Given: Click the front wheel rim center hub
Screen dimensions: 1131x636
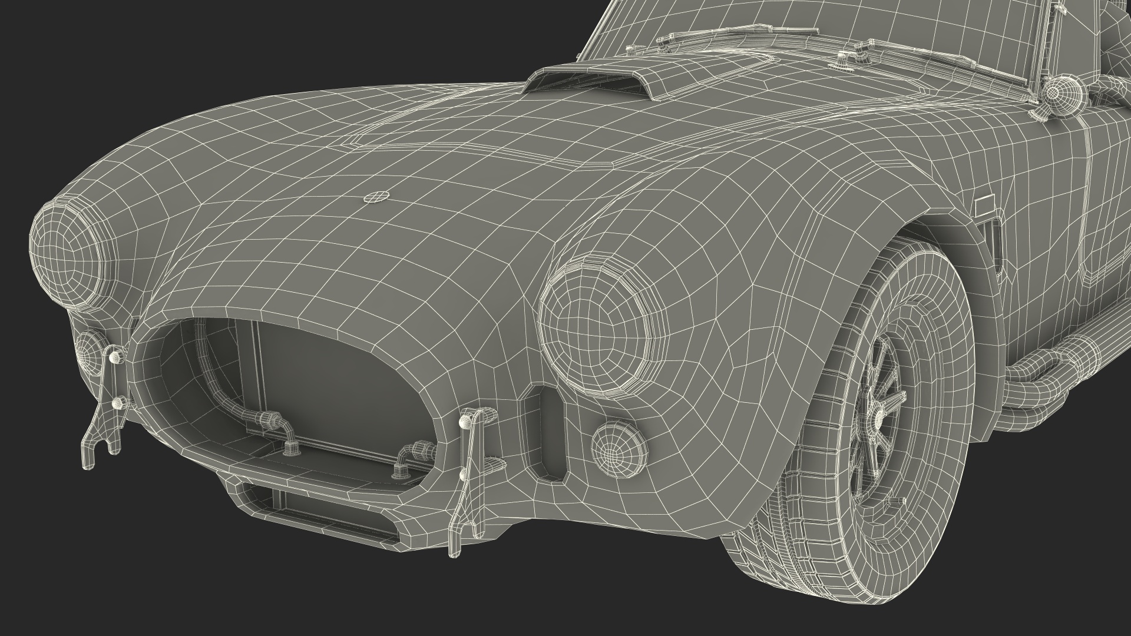Looking at the screenshot, I should [x=878, y=419].
